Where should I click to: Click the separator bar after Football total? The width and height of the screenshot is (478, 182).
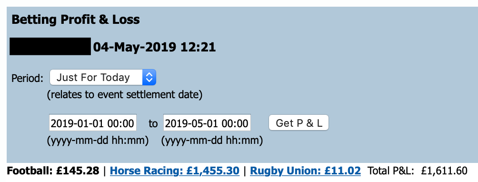point(105,171)
